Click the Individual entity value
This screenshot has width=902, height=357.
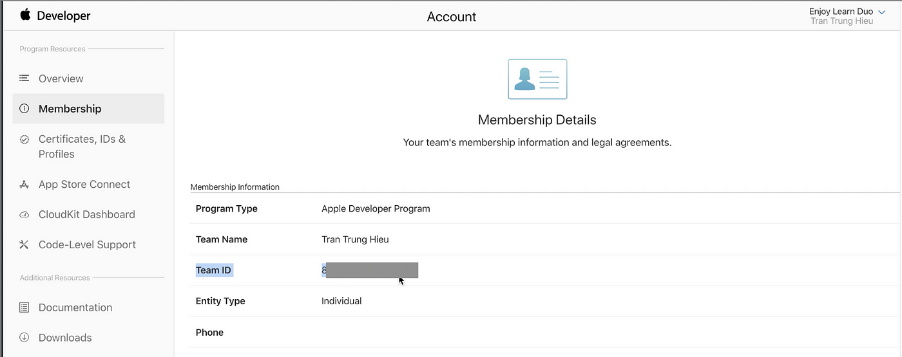341,301
